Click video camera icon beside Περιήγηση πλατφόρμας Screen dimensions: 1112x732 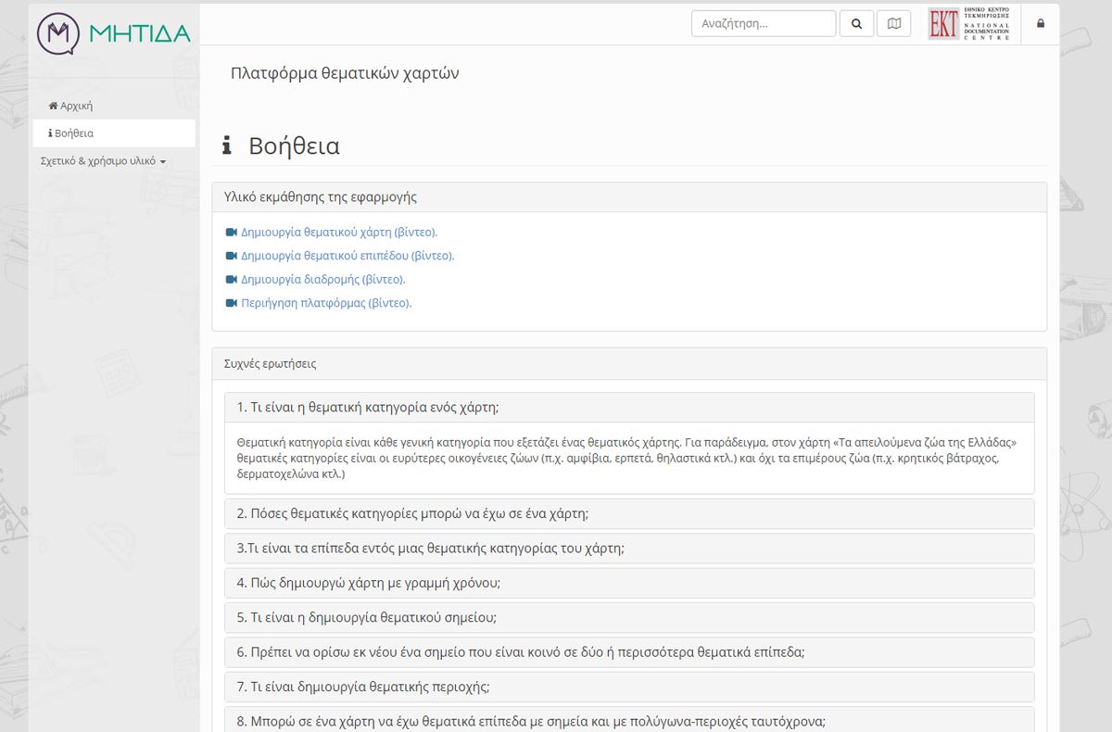point(232,303)
